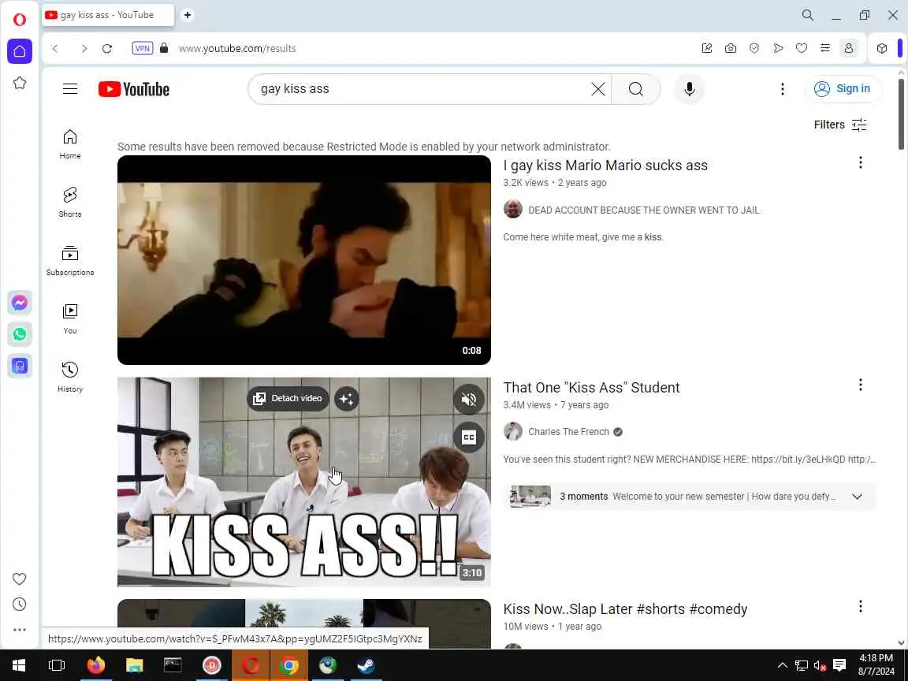Open search Filters
This screenshot has width=908, height=681.
click(840, 125)
